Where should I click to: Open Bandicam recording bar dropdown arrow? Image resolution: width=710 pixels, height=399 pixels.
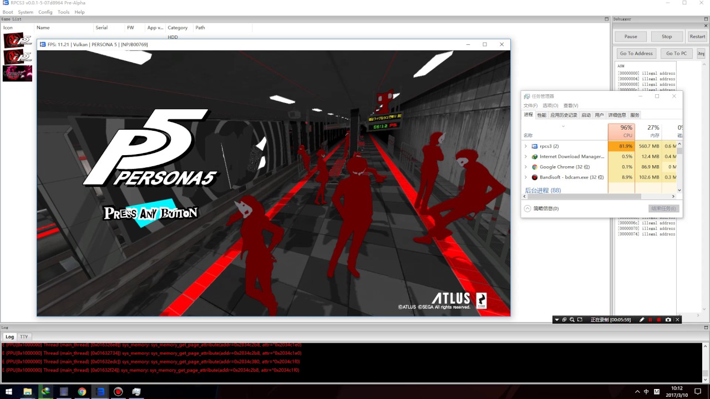tap(557, 320)
